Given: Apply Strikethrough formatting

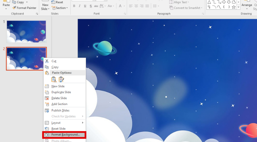Looking at the screenshot, I should pos(96,6).
